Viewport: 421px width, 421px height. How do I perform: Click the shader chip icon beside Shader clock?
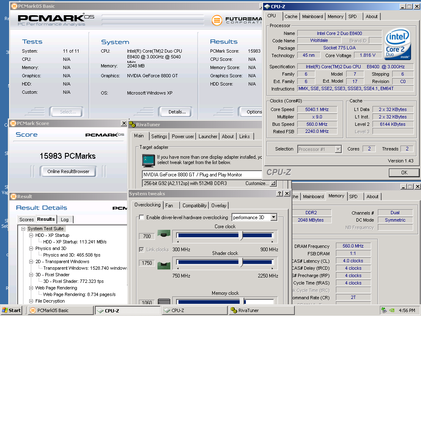pos(164,265)
